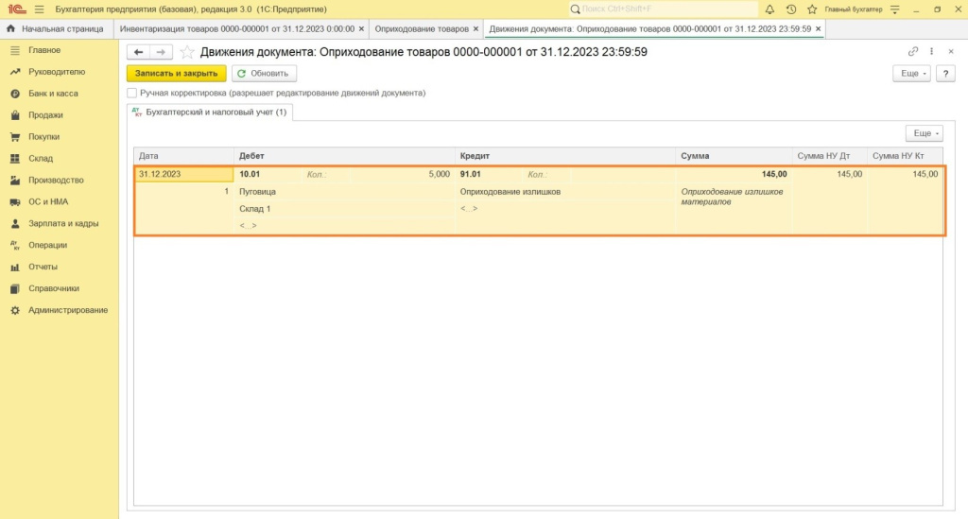Click debit account 10.01 cell
968x519 pixels.
(268, 175)
